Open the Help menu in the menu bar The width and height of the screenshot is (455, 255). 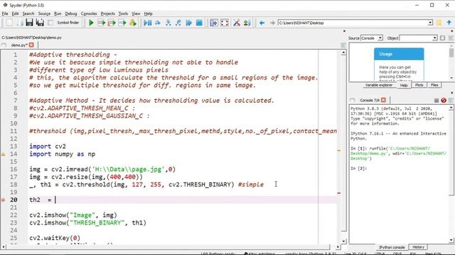point(149,13)
